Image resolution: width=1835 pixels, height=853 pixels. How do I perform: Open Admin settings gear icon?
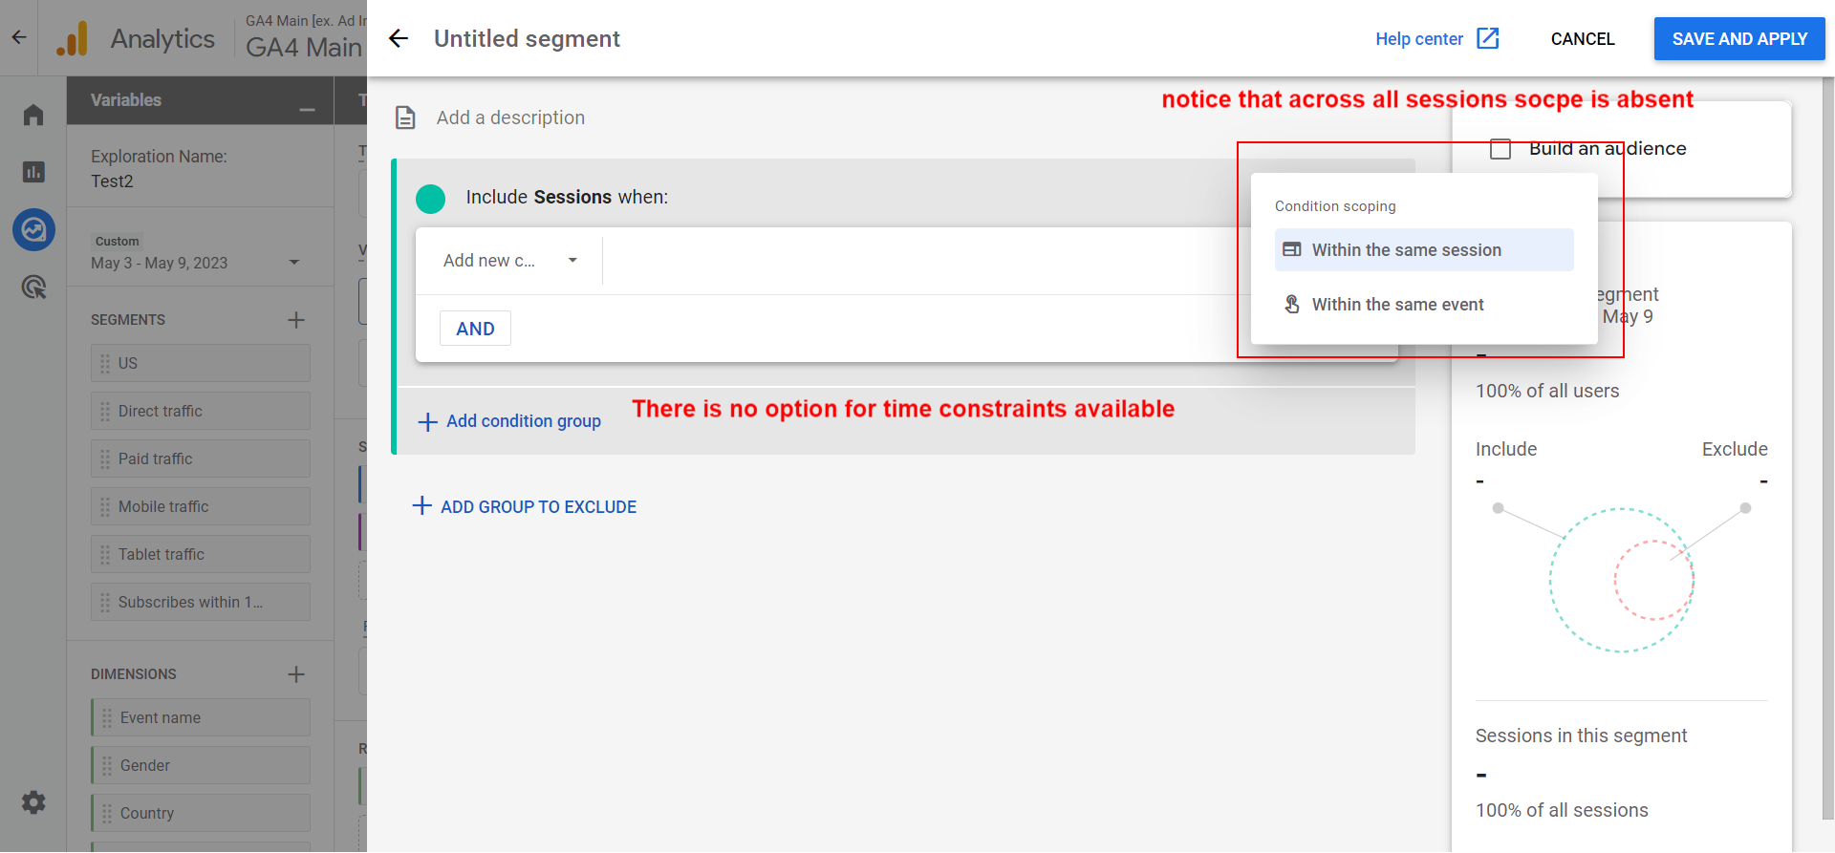(33, 802)
